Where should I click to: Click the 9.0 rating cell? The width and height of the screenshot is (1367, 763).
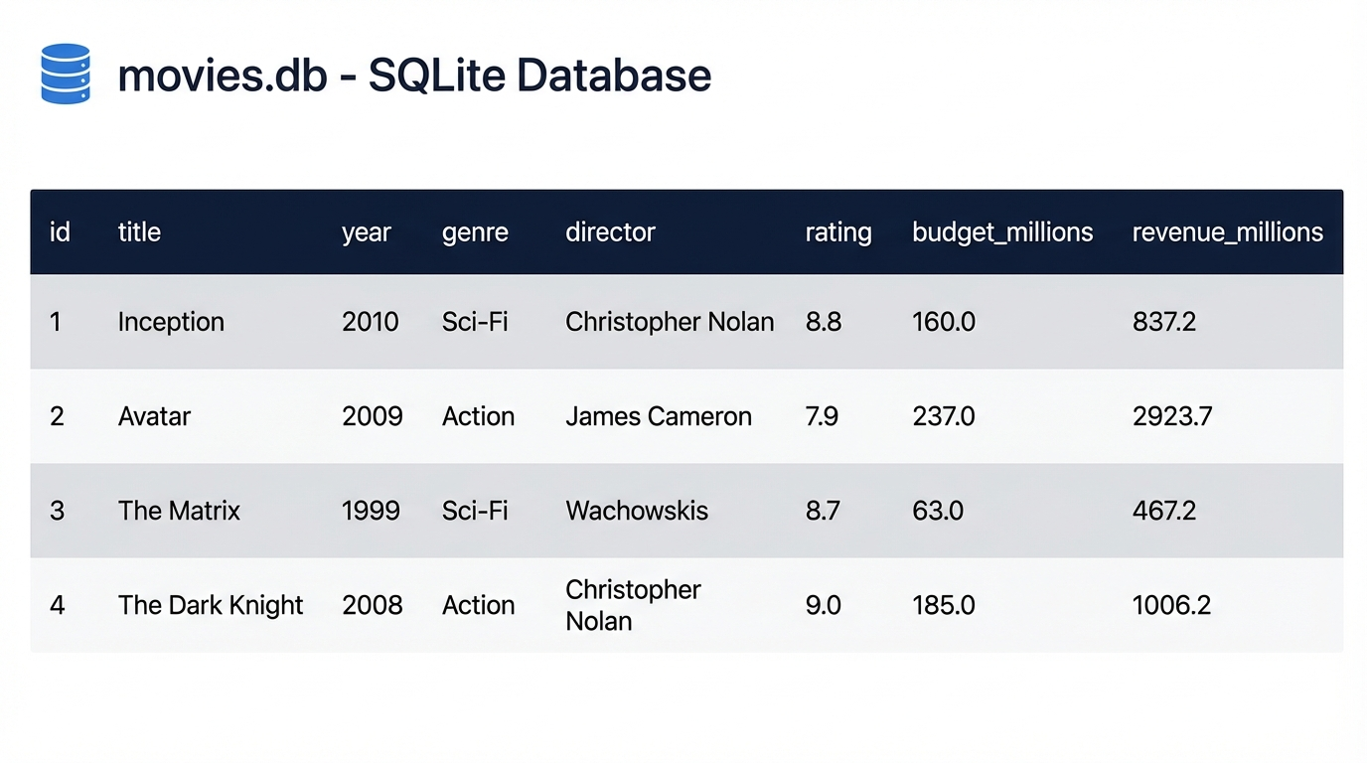point(823,605)
